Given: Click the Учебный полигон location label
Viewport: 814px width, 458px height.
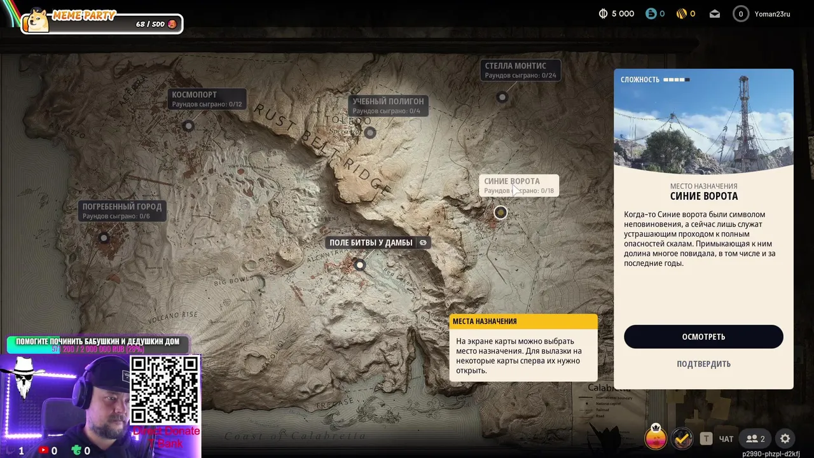Looking at the screenshot, I should coord(389,106).
